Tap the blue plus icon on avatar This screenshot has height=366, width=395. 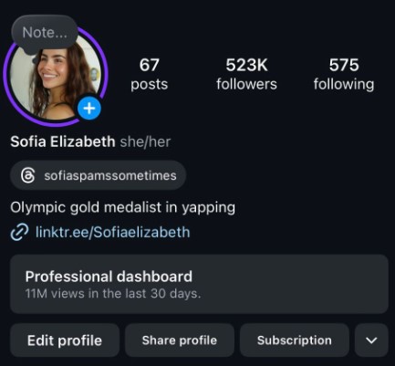pyautogui.click(x=89, y=109)
